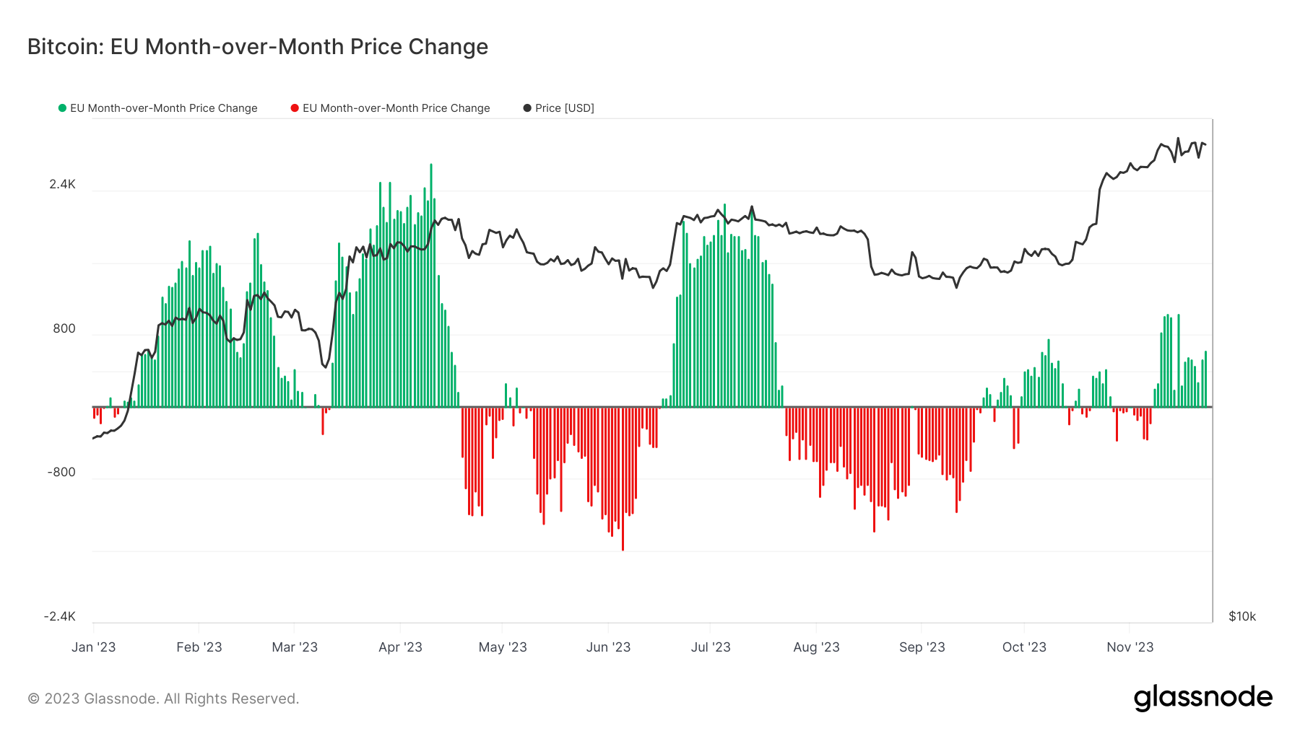The image size is (1300, 731).
Task: Select the May '23 axis label
Action: 503,647
